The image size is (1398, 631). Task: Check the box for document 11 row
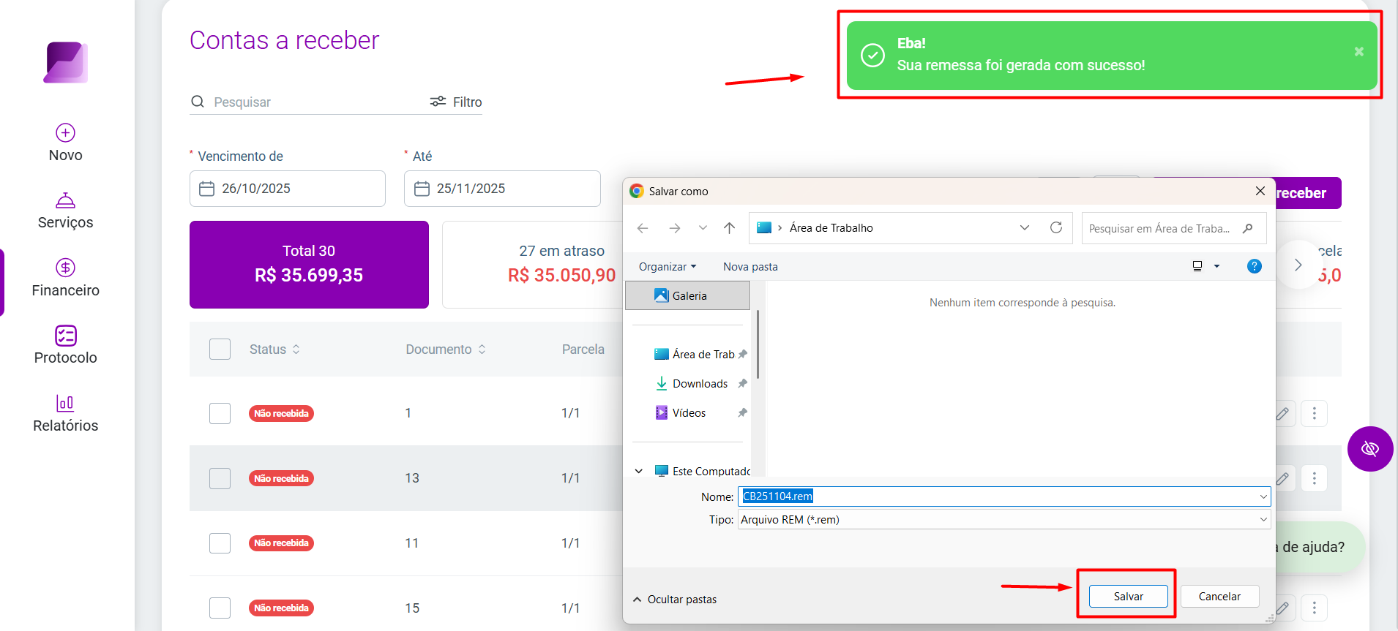(220, 543)
